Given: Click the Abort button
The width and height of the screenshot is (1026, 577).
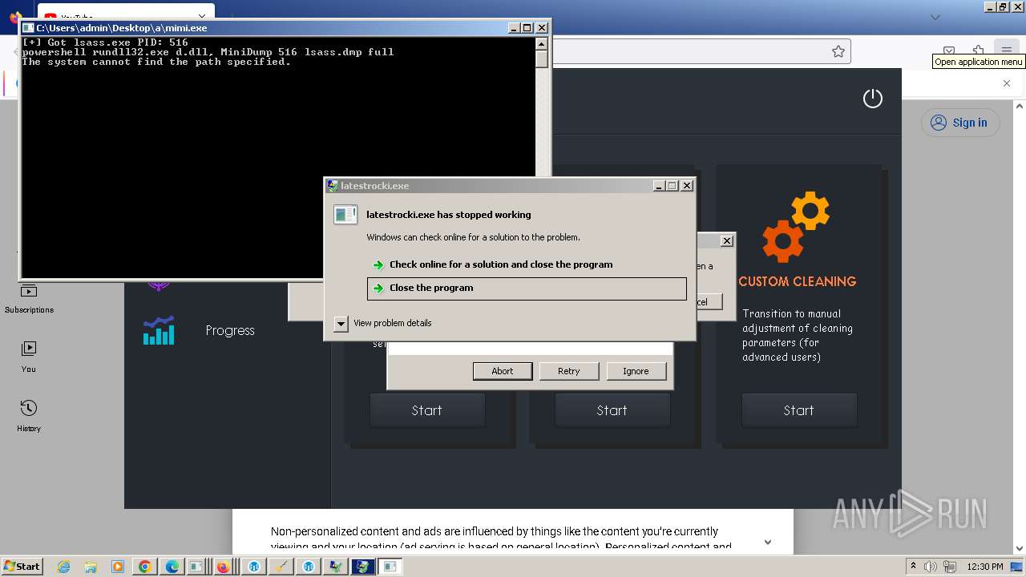Looking at the screenshot, I should pos(503,371).
